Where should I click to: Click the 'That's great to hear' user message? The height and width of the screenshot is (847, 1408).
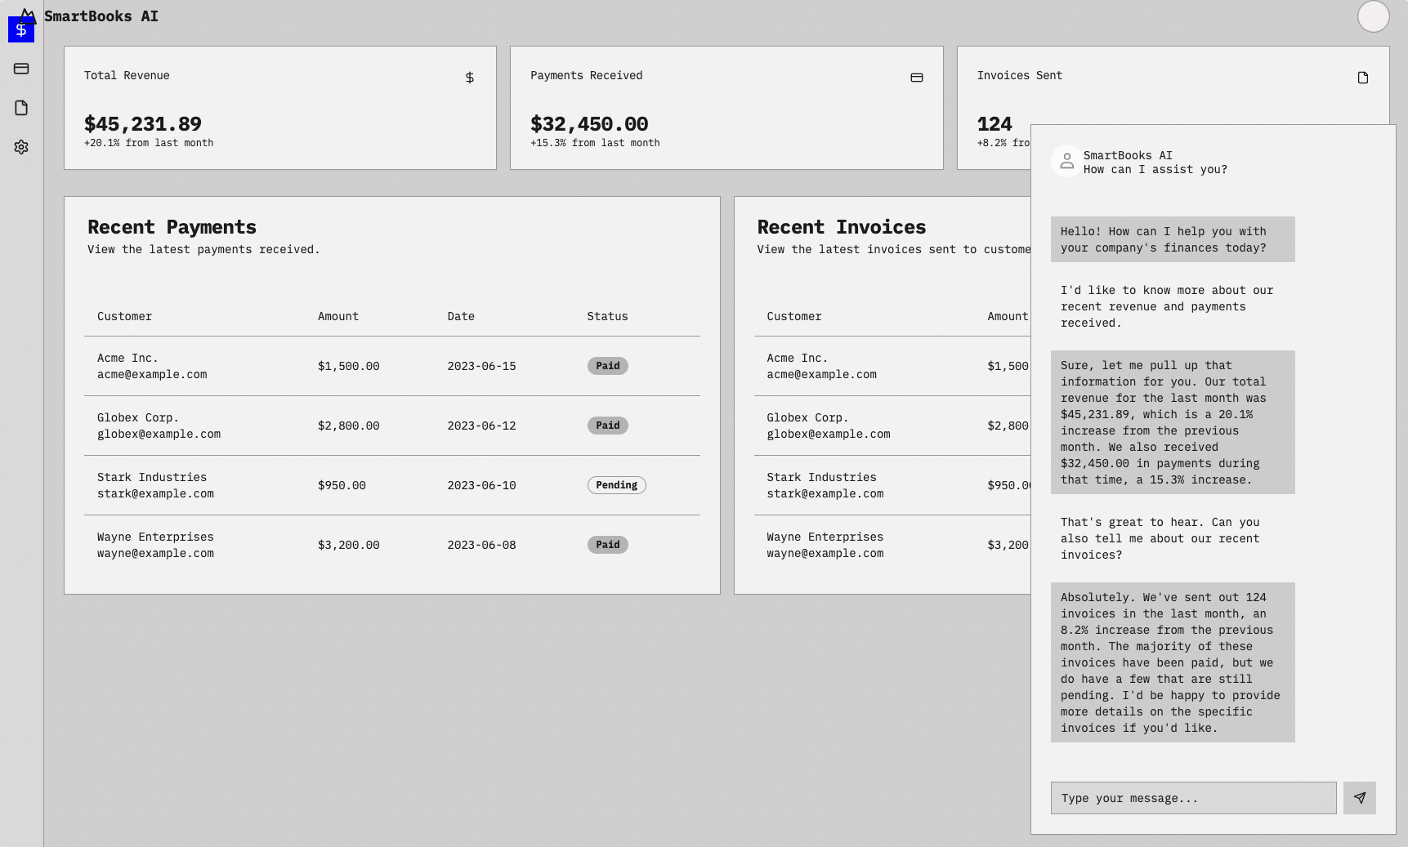click(1173, 538)
